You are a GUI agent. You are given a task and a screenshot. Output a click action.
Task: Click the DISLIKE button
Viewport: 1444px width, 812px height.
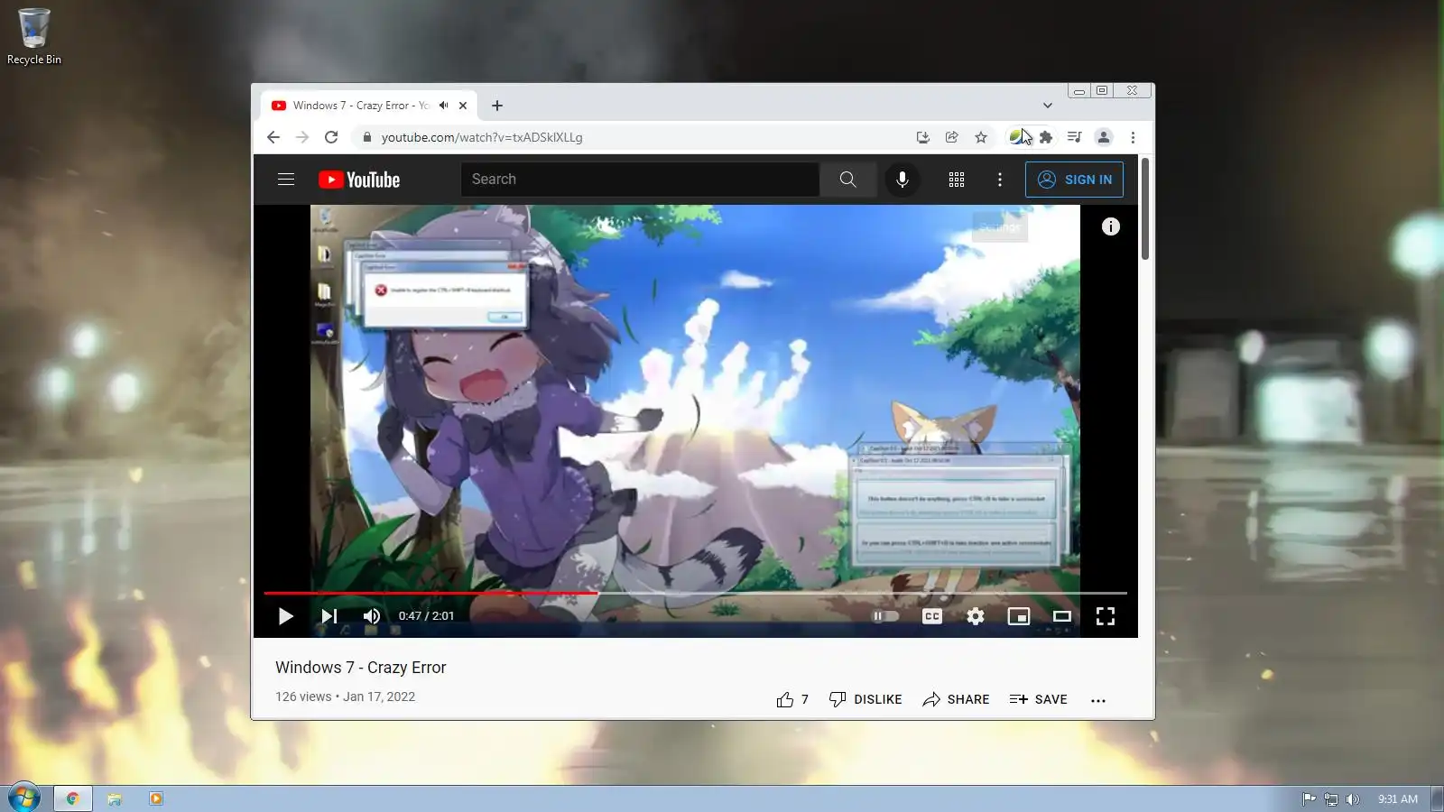coord(865,699)
